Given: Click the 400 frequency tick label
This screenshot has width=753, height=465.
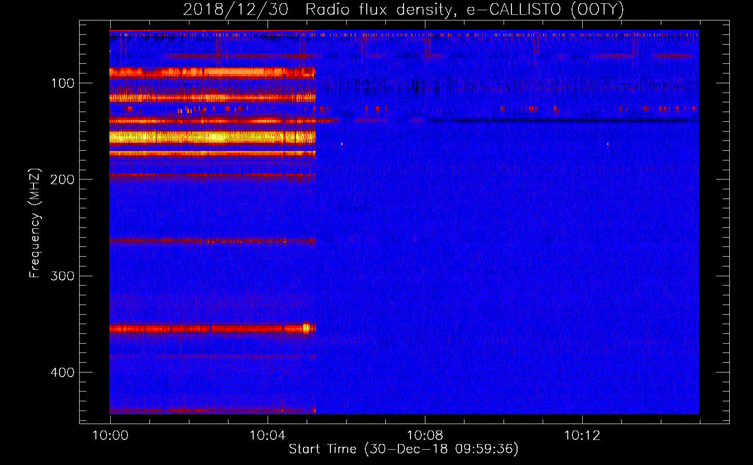Looking at the screenshot, I should 63,372.
